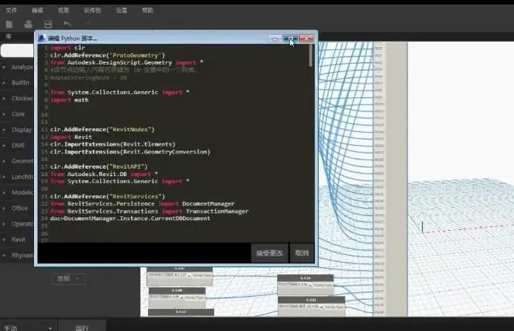Viewport: 514px width, 331px height.
Task: Select the DME library category
Action: (18, 146)
